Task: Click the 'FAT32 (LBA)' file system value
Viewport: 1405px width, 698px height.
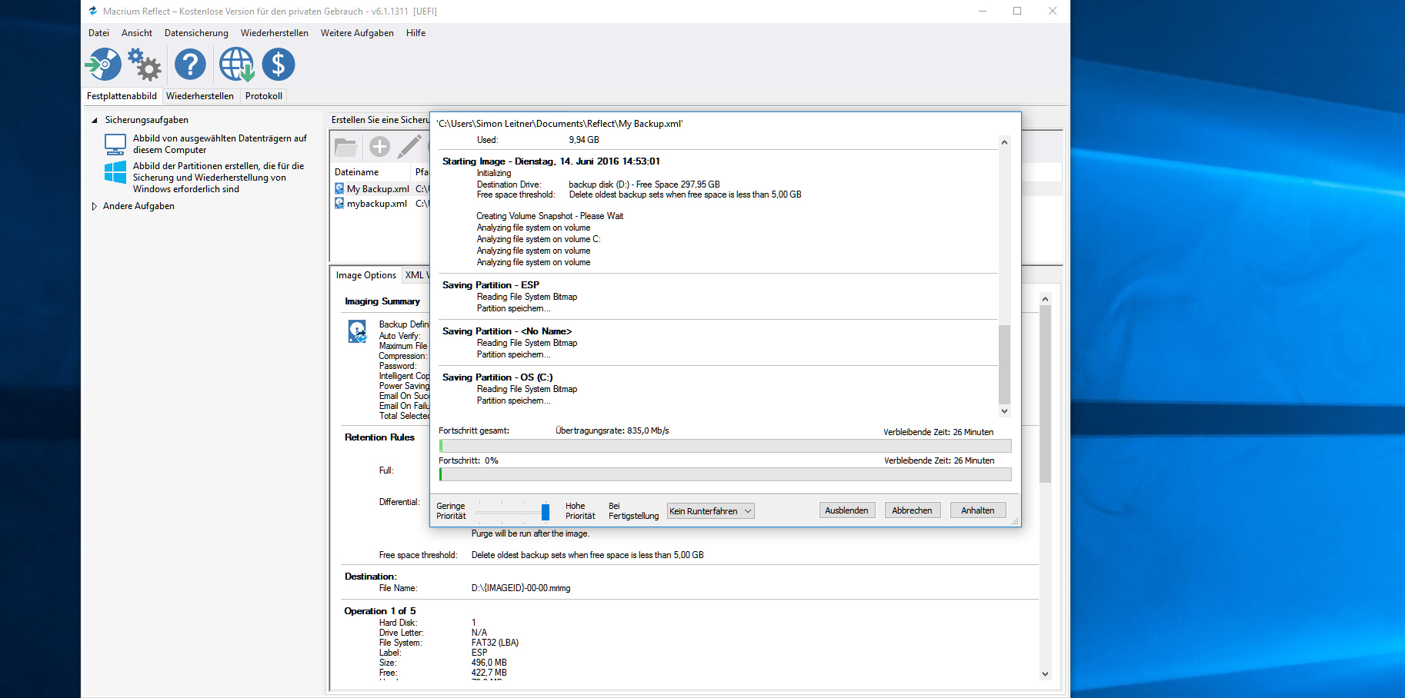Action: 495,643
